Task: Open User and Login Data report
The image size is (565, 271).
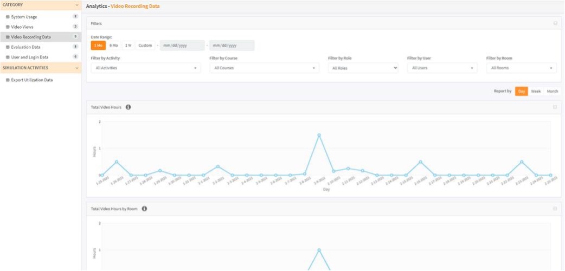Action: 30,57
